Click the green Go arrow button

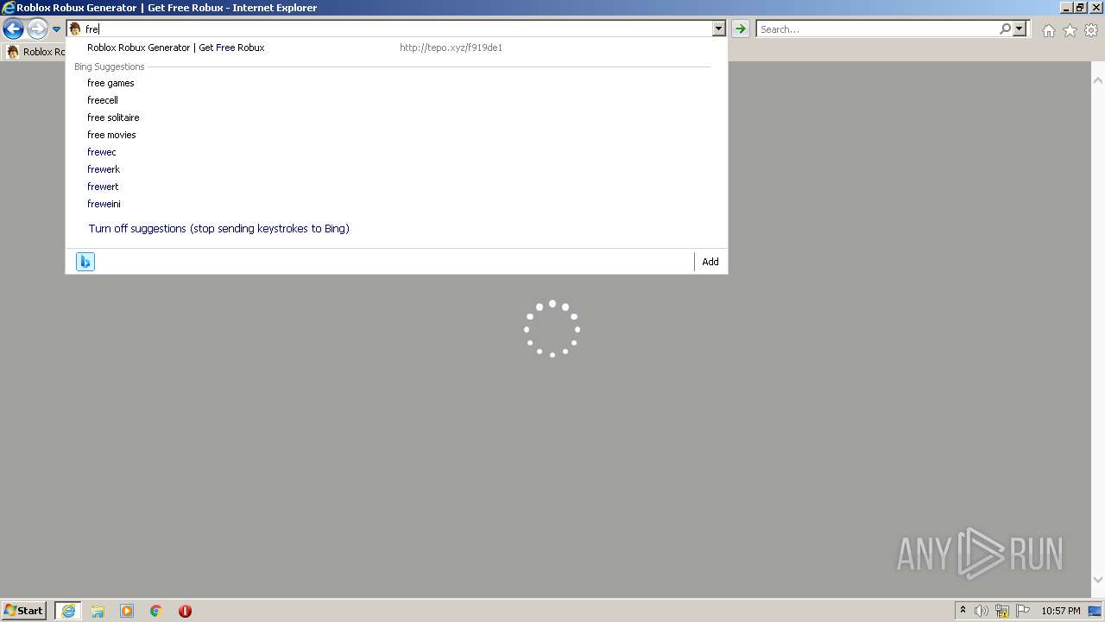[740, 29]
